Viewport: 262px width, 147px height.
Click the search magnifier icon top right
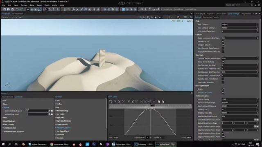coord(252,5)
